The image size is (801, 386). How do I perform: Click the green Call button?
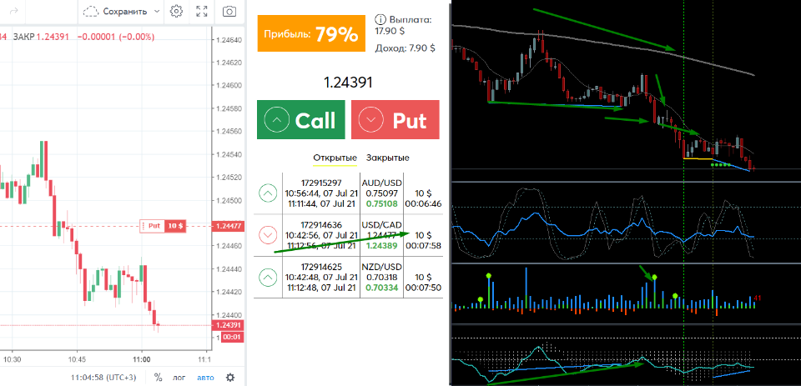301,120
